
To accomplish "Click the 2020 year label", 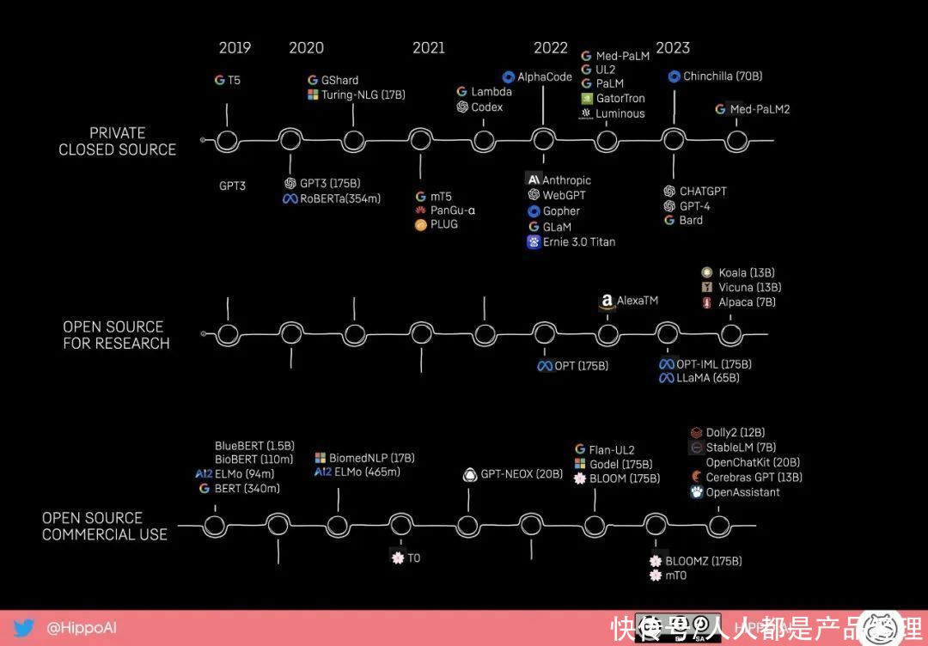I will pyautogui.click(x=307, y=48).
